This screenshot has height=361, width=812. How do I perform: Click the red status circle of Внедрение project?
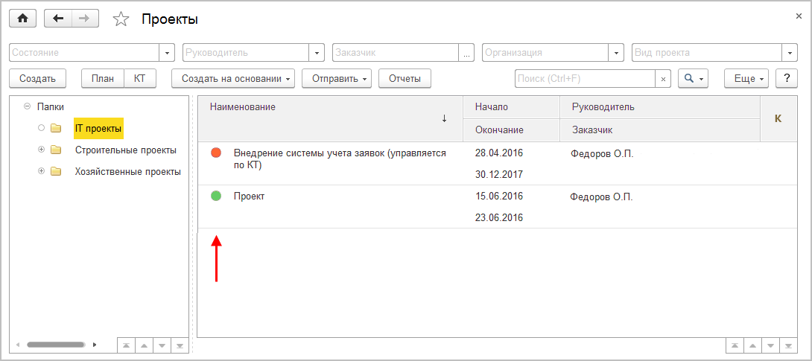click(216, 153)
